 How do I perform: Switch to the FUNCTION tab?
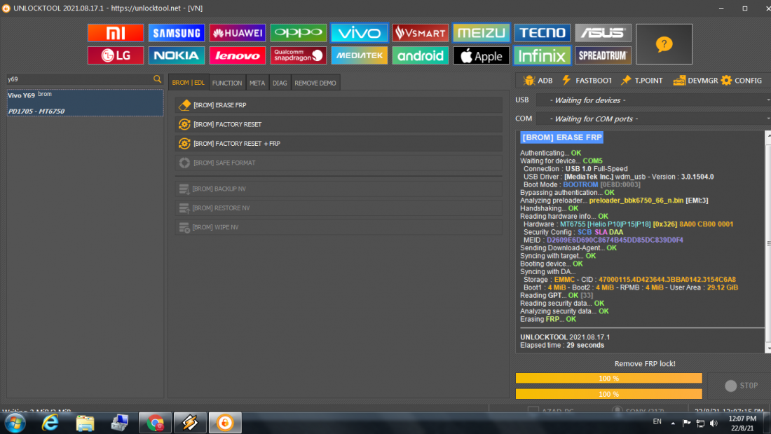point(227,83)
